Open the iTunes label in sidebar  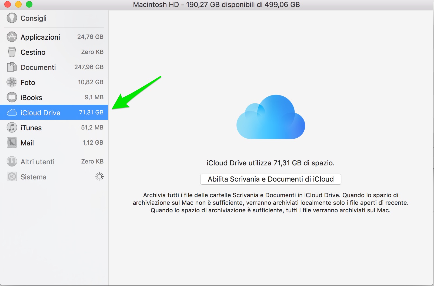tap(31, 128)
